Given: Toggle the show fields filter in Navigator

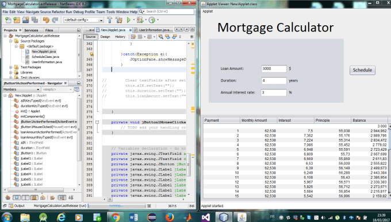Looking at the screenshot, I should [x=17, y=197].
